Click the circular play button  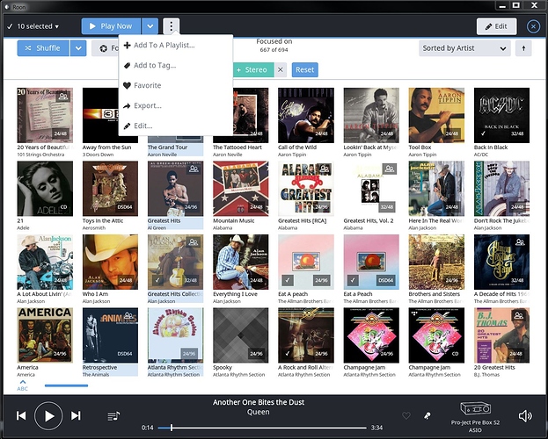(x=48, y=415)
